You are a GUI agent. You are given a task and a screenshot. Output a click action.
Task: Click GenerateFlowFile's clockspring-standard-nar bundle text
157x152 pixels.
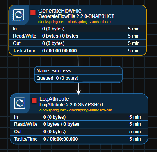[x=75, y=22]
